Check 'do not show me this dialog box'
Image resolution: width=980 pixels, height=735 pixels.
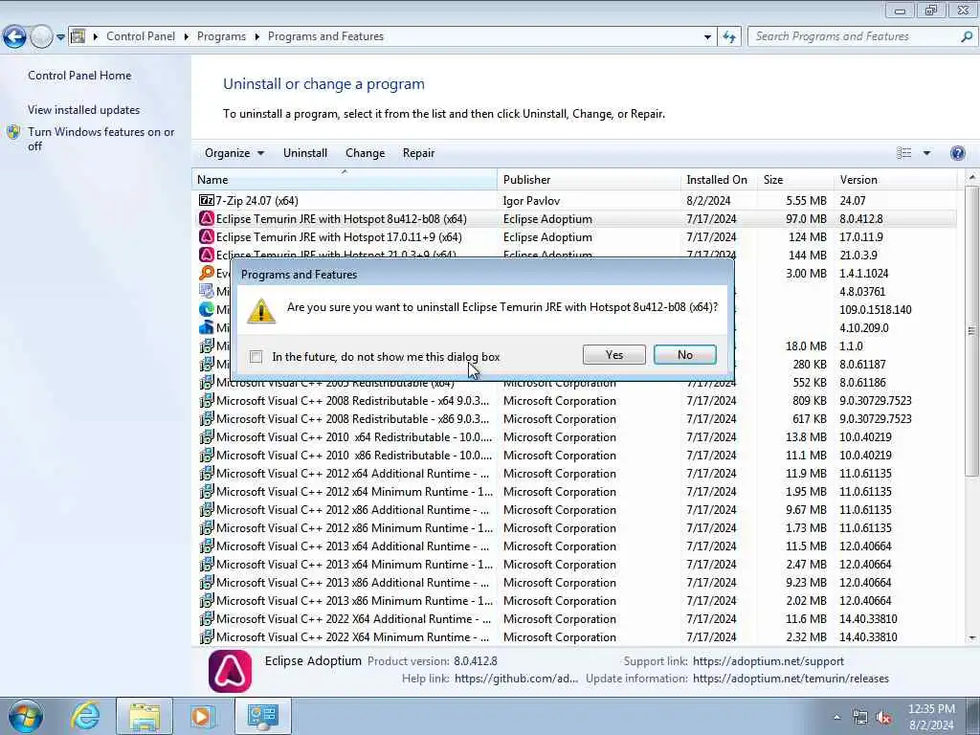(256, 356)
